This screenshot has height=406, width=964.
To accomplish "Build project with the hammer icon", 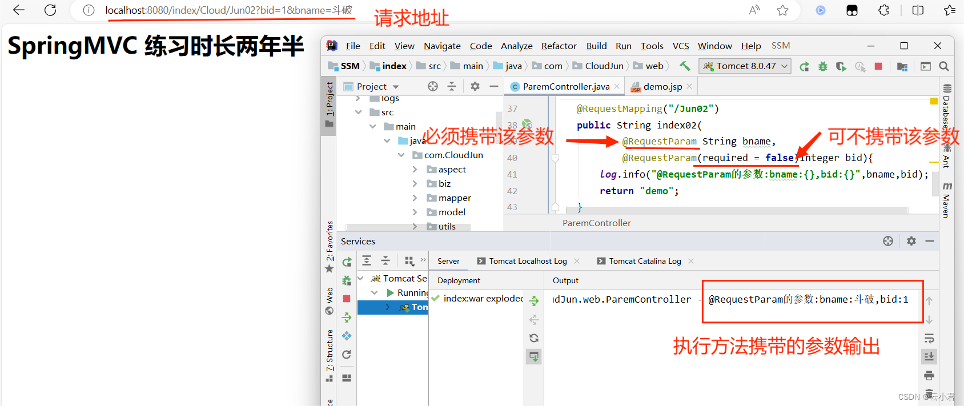I will (x=685, y=66).
